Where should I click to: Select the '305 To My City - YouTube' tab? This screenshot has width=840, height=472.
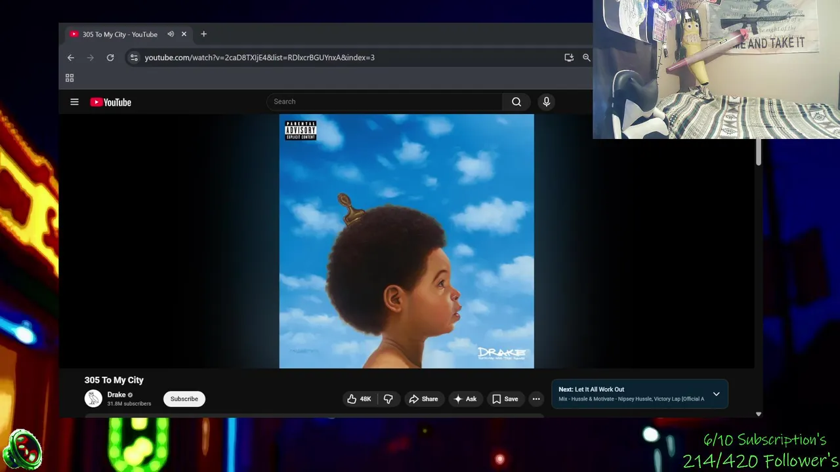pyautogui.click(x=119, y=34)
